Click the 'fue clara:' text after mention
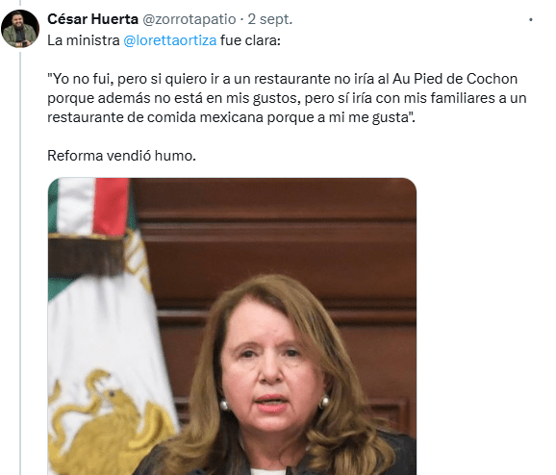 click(x=250, y=40)
